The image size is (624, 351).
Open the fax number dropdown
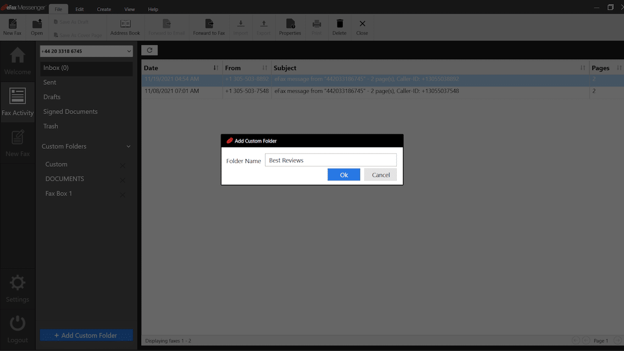point(128,51)
